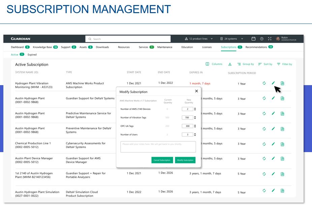312x212 pixels.
Task: Renew Guardian Support for AMS Device Manager
Action: (264, 158)
